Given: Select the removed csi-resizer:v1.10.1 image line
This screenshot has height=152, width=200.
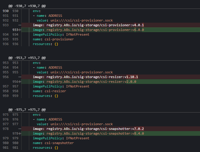Looking at the screenshot, I should pos(86,77).
